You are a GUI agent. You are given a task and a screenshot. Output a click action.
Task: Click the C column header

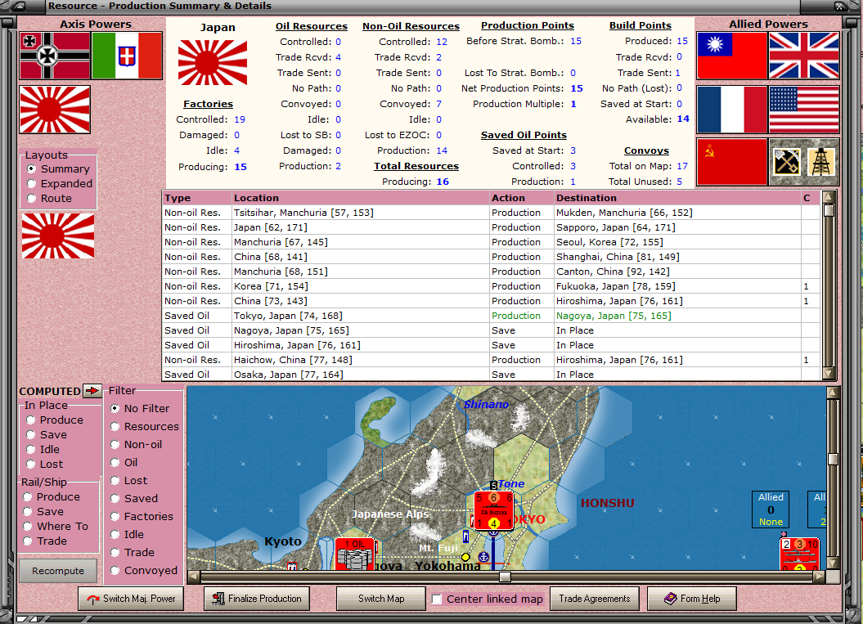click(x=810, y=198)
